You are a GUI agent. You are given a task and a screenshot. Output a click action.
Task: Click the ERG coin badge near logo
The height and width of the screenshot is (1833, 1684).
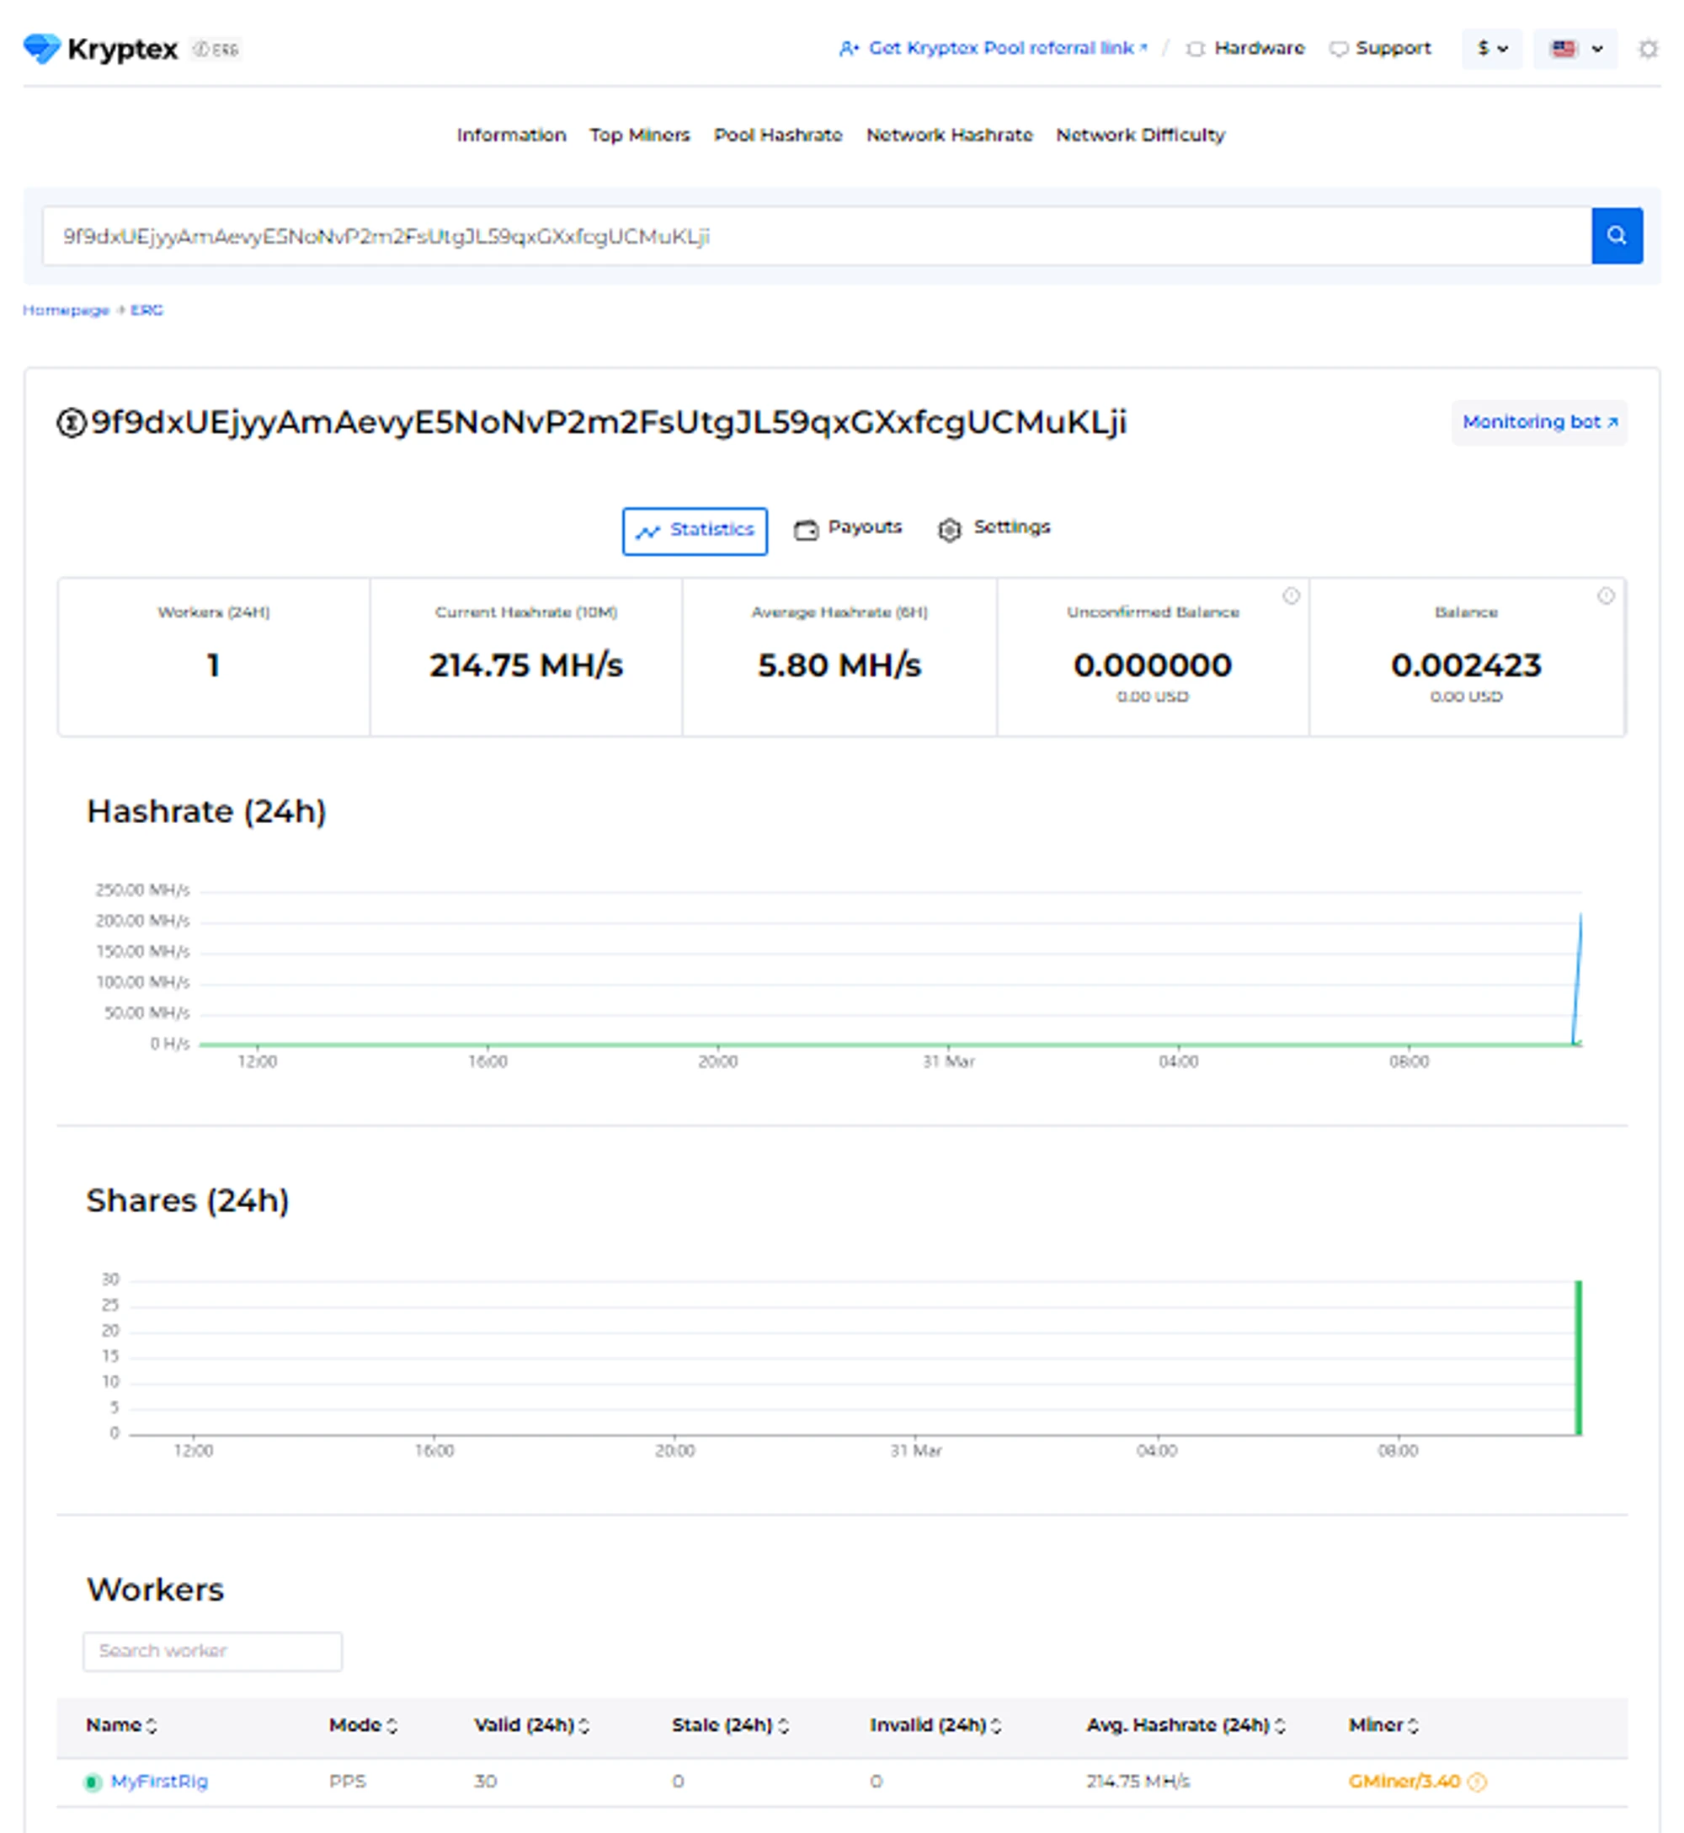tap(216, 49)
